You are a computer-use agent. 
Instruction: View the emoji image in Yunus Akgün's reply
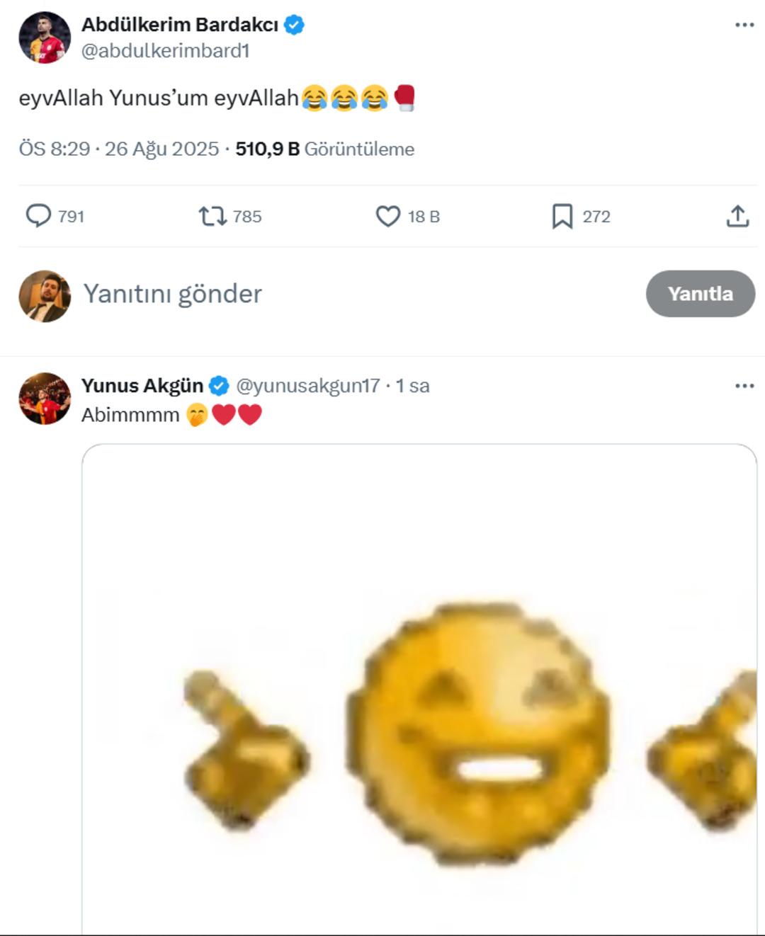(418, 694)
